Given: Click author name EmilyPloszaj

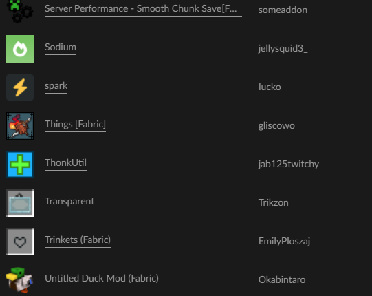Looking at the screenshot, I should point(284,242).
